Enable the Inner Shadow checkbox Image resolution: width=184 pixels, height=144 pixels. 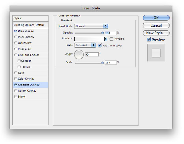pos(16,37)
